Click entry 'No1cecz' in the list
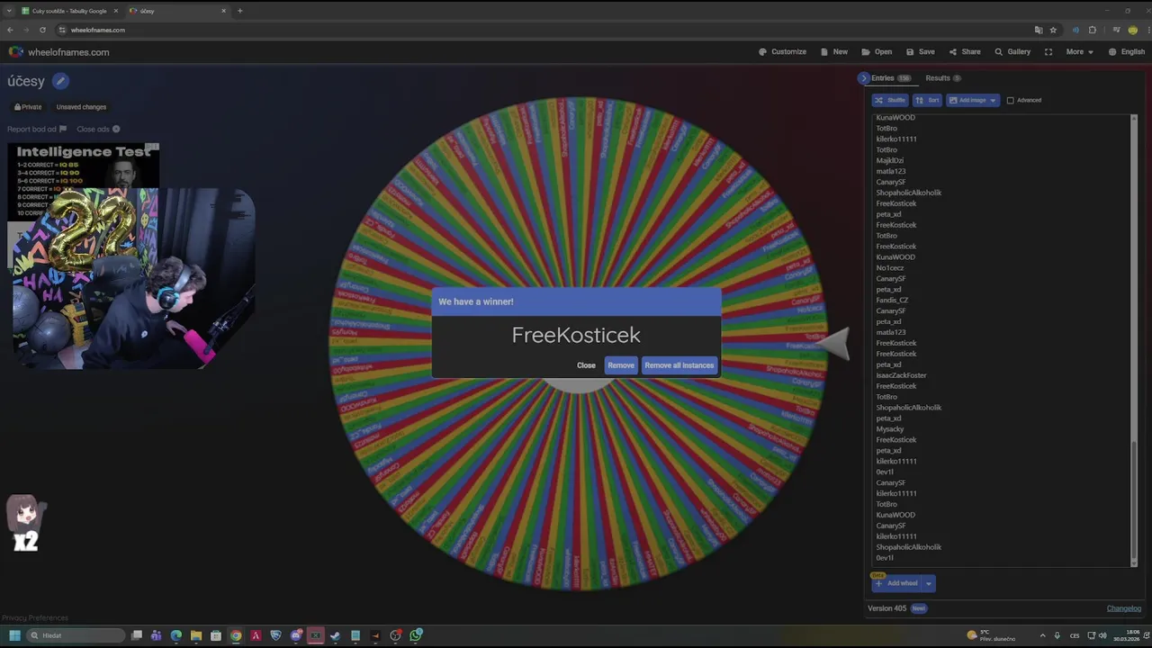The image size is (1152, 648). point(890,268)
